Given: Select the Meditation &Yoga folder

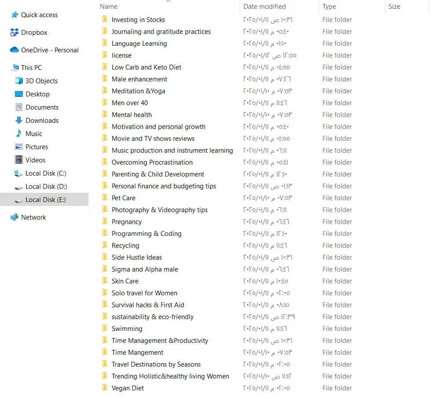Looking at the screenshot, I should [139, 91].
